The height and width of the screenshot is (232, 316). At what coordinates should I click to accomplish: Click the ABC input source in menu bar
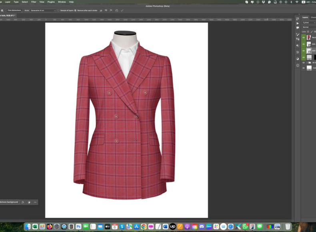click(x=308, y=2)
